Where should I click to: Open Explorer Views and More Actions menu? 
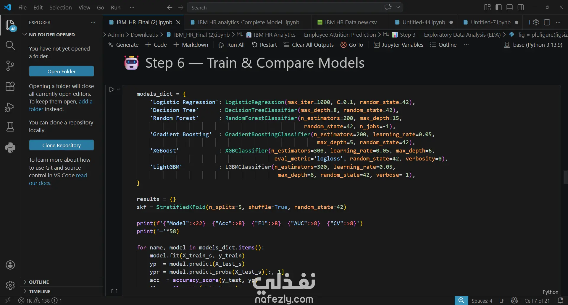(x=93, y=22)
